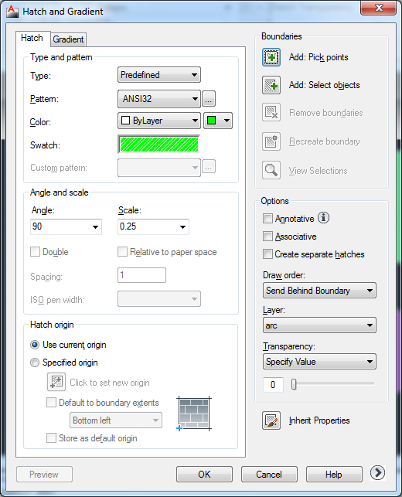
Task: Toggle the Associative checkbox
Action: pos(267,237)
